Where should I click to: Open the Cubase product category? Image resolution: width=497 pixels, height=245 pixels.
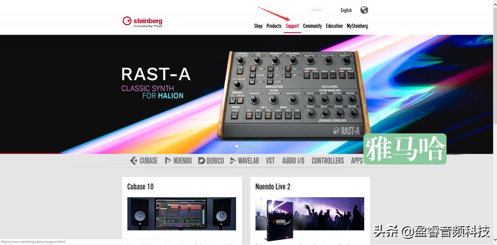[144, 161]
